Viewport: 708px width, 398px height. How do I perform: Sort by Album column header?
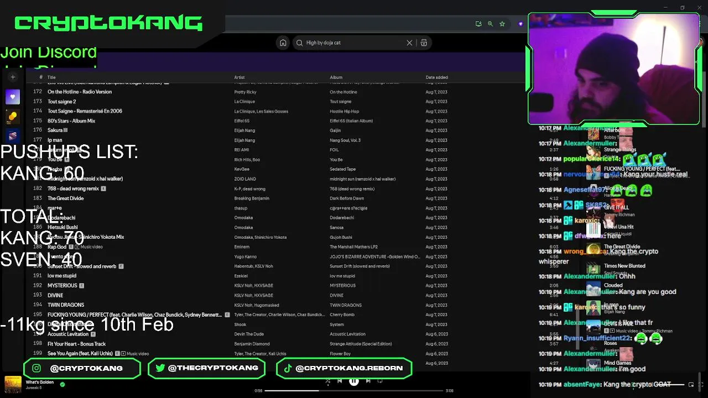[x=336, y=77]
